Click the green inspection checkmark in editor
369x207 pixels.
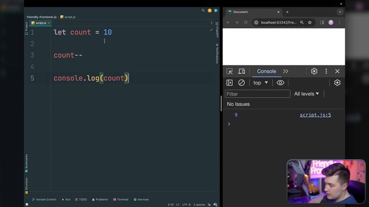[212, 29]
